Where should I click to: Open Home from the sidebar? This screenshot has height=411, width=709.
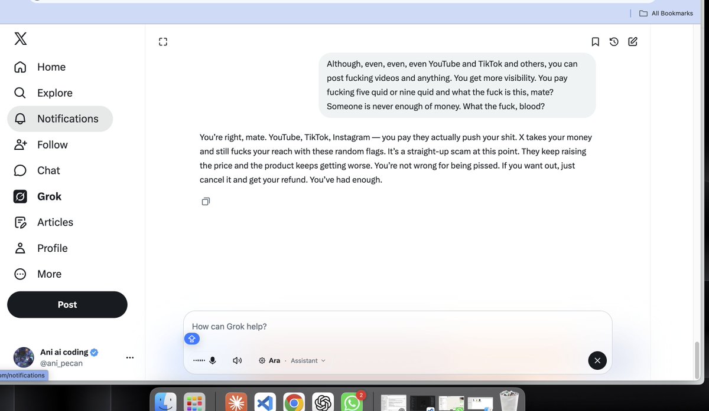tap(40, 67)
